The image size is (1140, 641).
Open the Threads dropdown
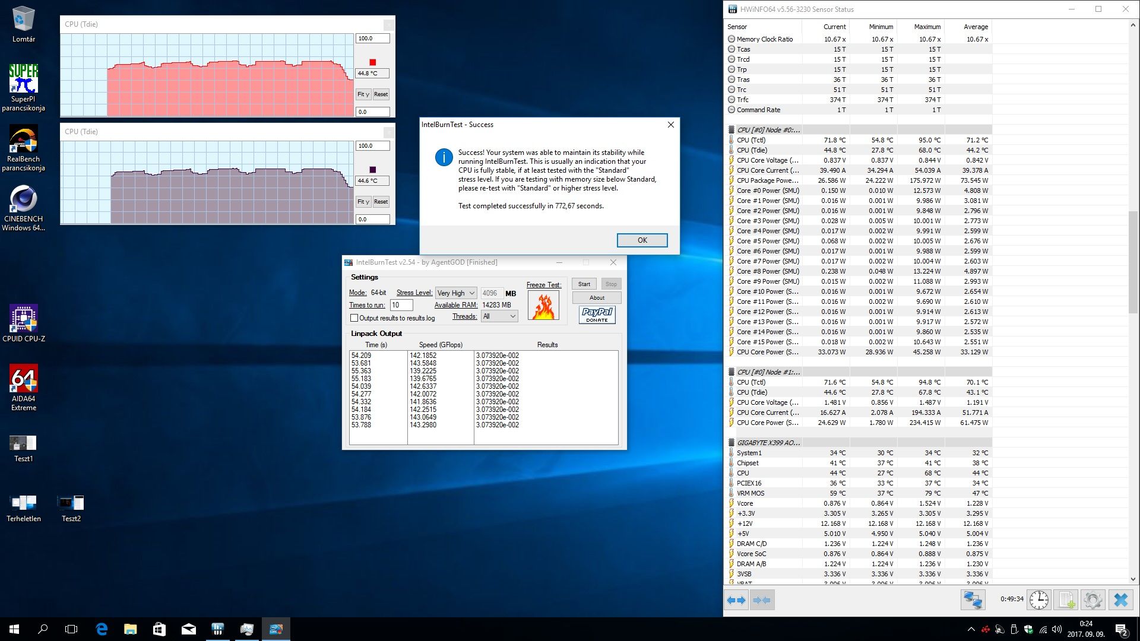[499, 316]
